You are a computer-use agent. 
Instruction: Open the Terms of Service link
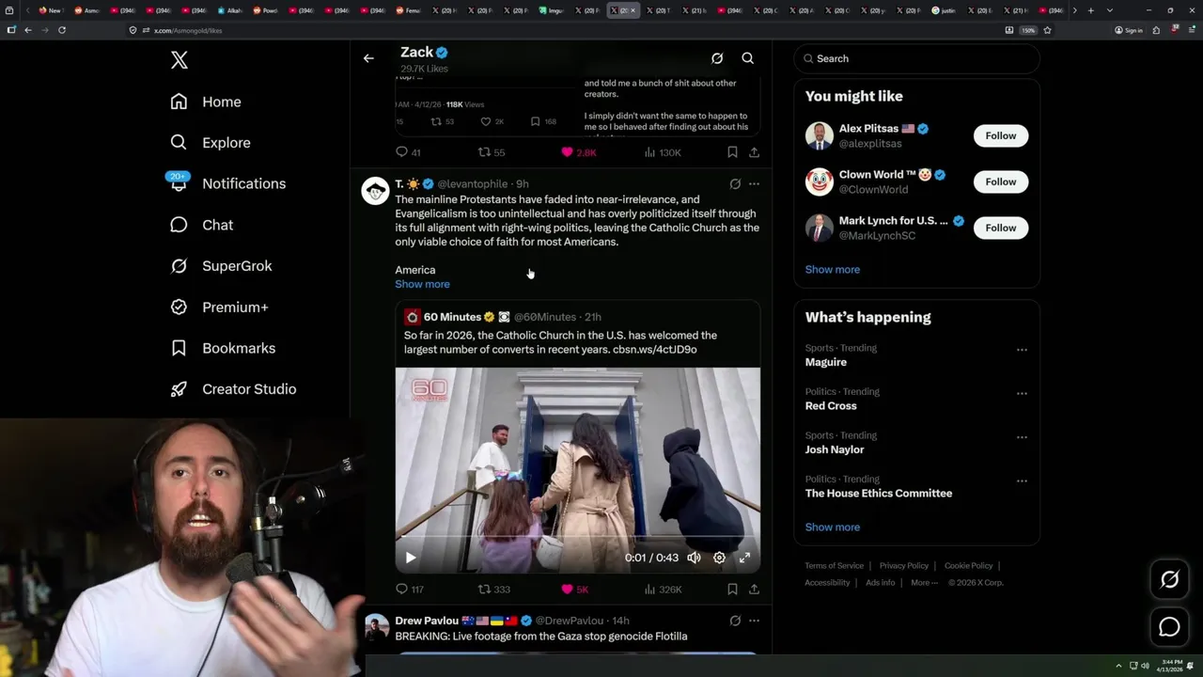[x=834, y=566]
